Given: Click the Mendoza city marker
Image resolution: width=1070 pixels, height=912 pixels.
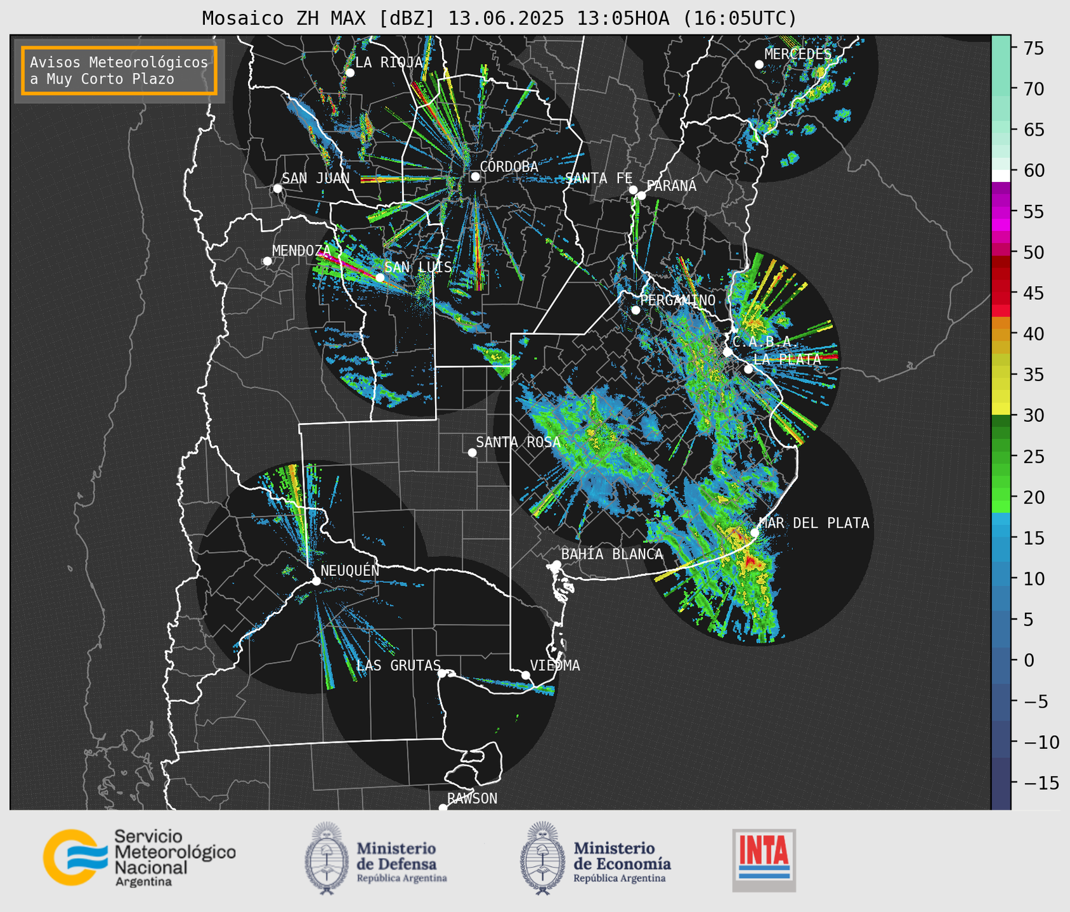Looking at the screenshot, I should (x=267, y=261).
